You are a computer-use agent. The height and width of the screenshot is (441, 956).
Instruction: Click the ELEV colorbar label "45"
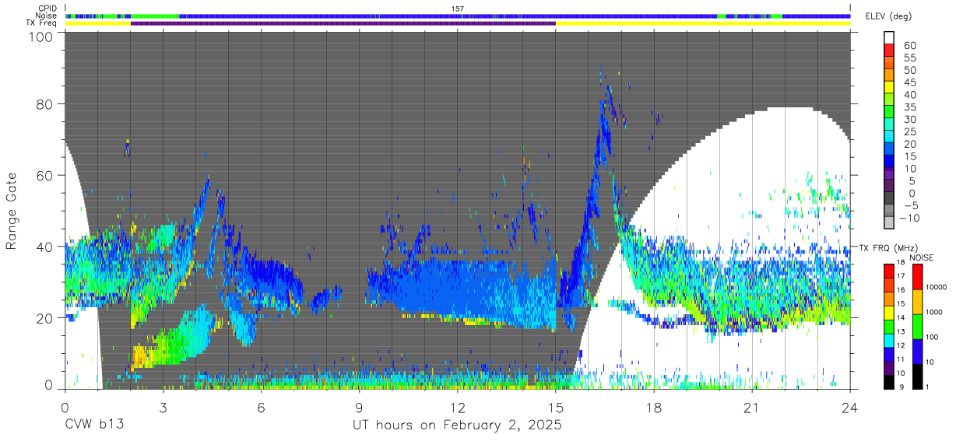909,82
